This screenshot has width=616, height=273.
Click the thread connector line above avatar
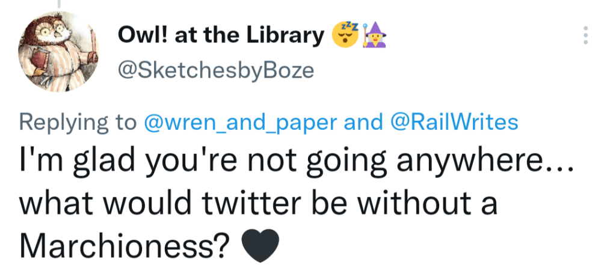pos(58,4)
